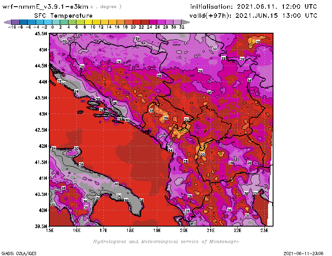Click the '( x . degree )' units text
The width and height of the screenshot is (332, 256).
pos(102,7)
